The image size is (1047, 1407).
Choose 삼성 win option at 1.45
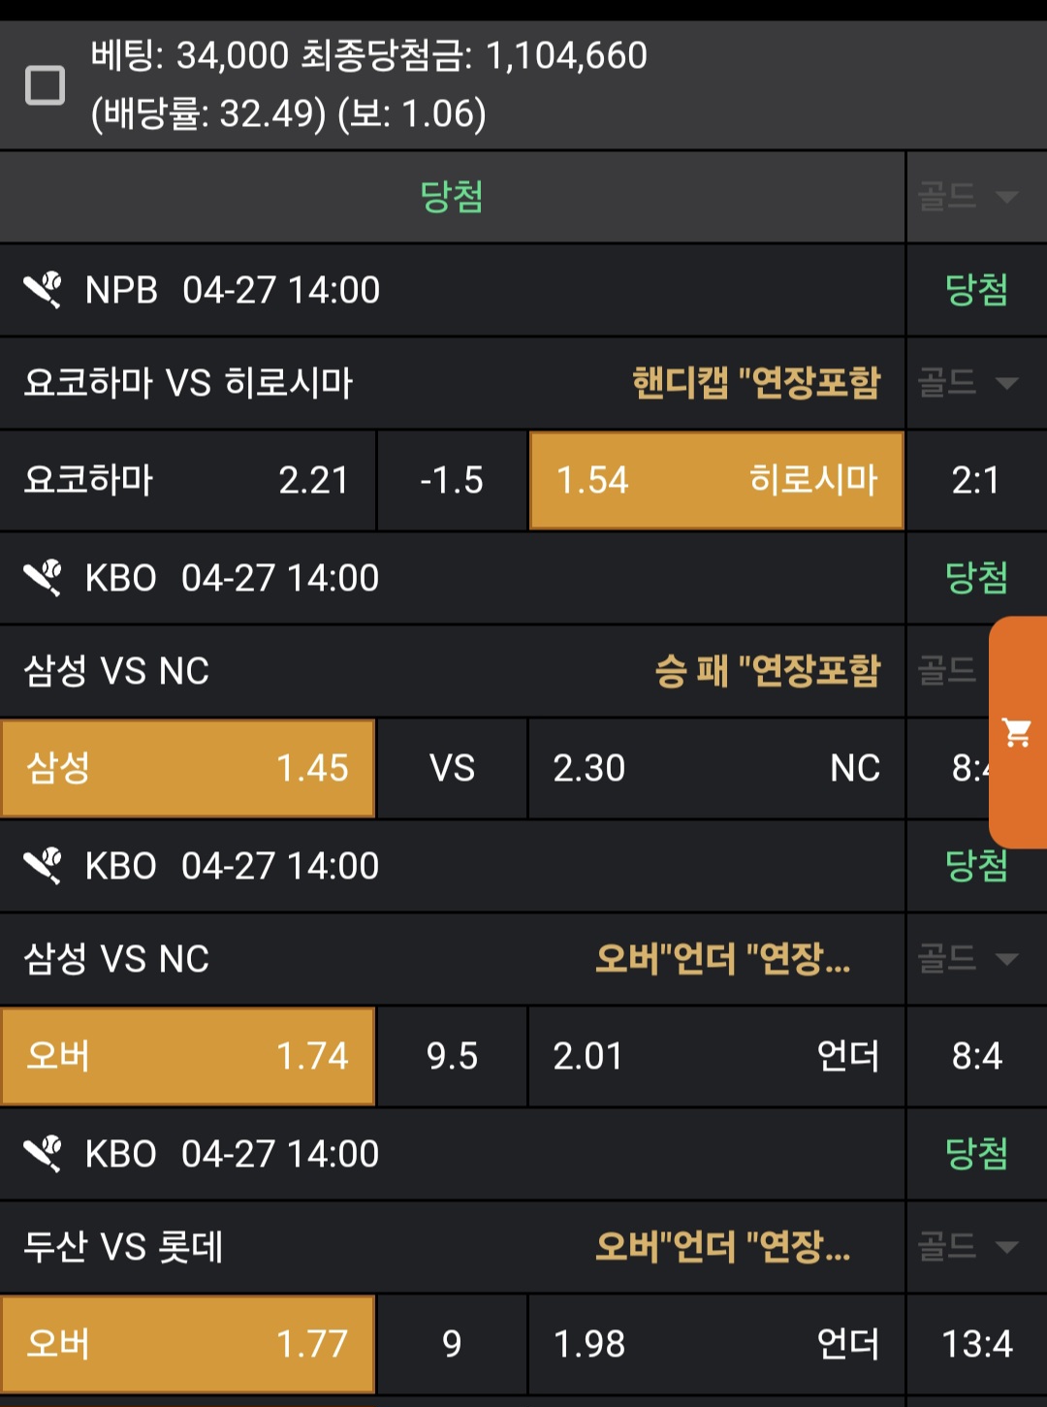187,769
